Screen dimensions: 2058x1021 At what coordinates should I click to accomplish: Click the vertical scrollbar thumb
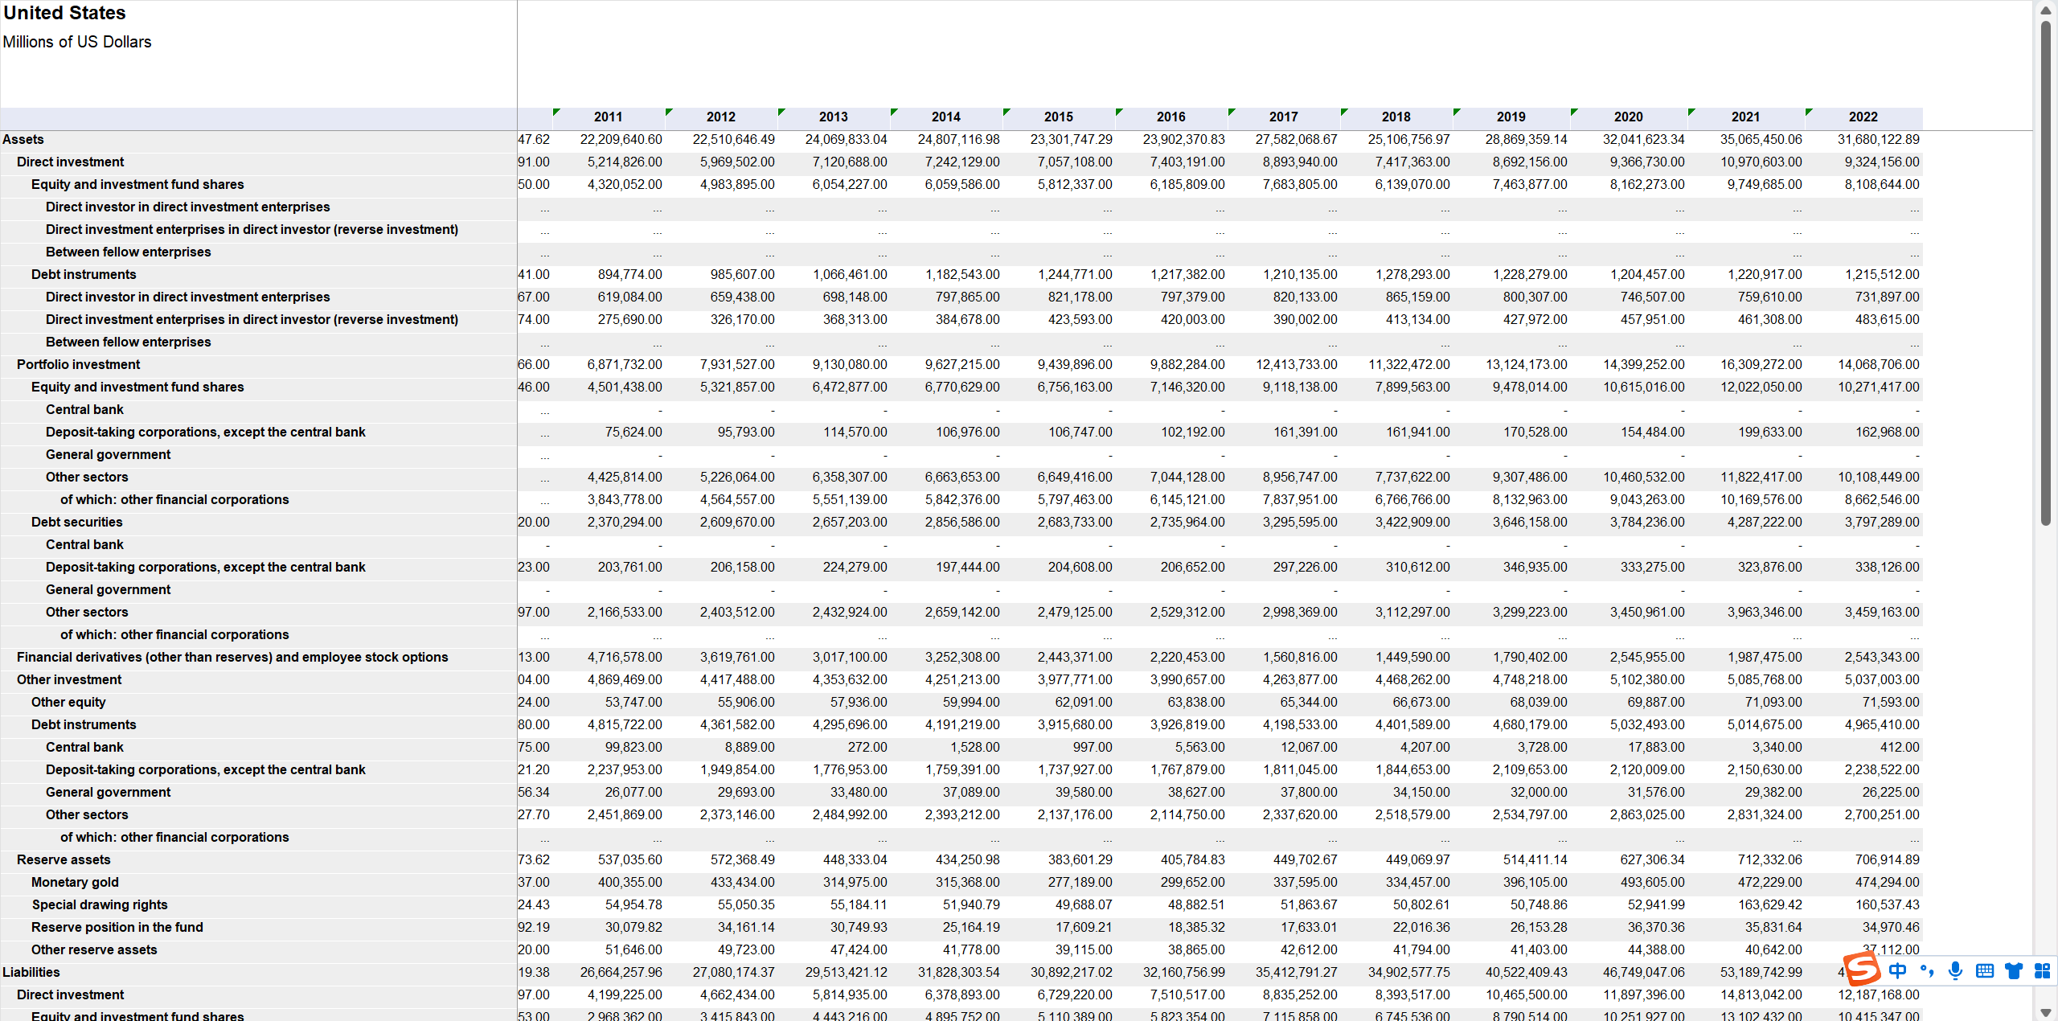pos(2046,273)
